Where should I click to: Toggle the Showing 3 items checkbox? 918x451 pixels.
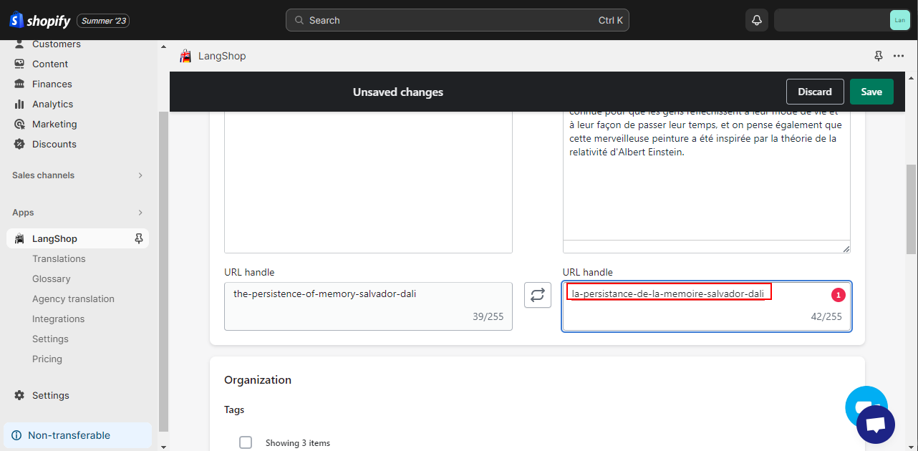[246, 442]
